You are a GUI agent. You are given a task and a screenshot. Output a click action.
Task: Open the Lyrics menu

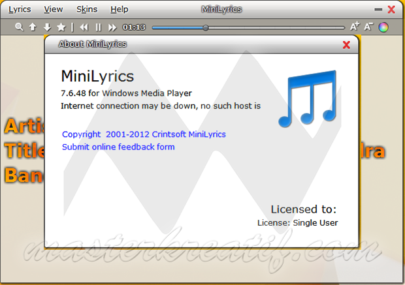(x=20, y=9)
